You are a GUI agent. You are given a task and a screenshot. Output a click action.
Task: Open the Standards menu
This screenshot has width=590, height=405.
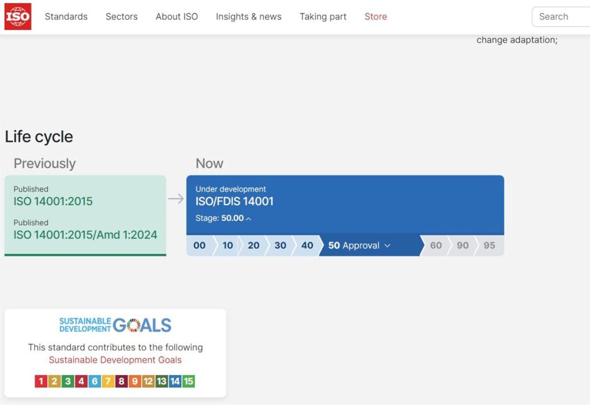[x=66, y=17]
